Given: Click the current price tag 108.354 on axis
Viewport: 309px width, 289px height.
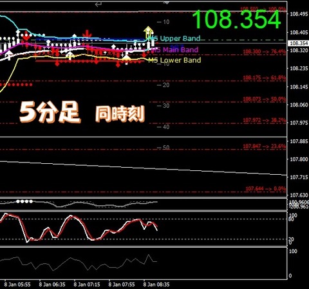Looking at the screenshot, I should tap(299, 43).
